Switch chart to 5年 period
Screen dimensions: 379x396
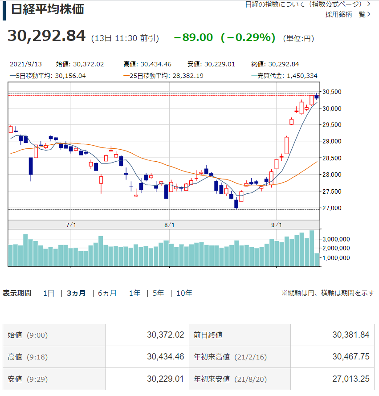pos(158,293)
